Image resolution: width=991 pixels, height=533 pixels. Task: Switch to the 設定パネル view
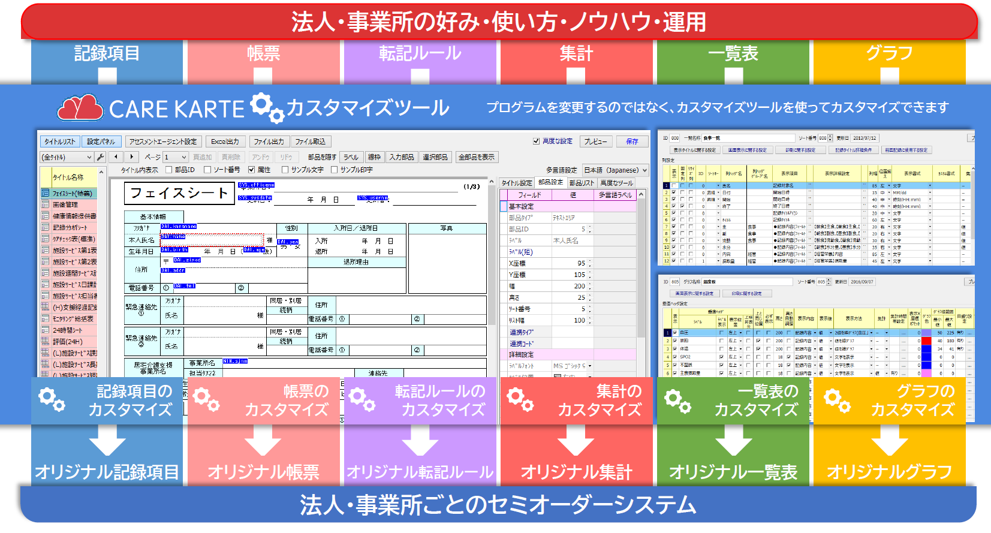click(101, 141)
